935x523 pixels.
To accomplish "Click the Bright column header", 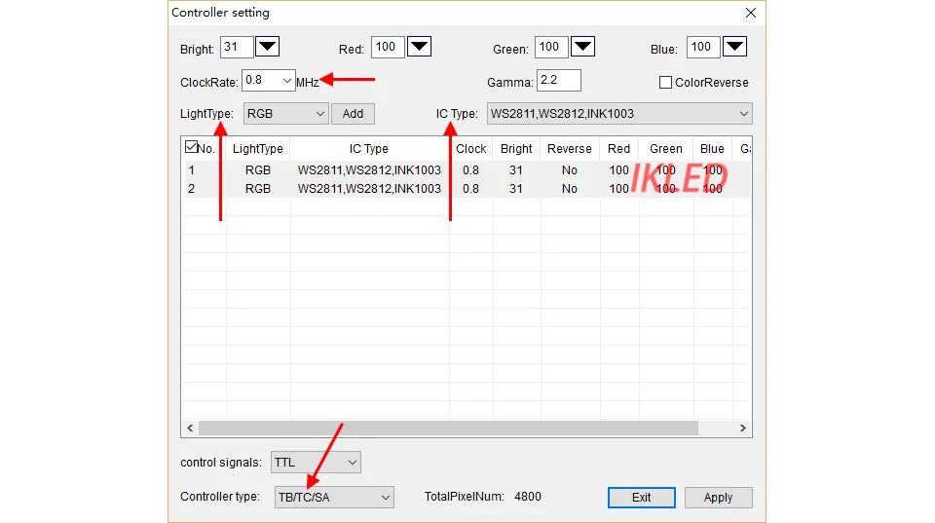I will [516, 148].
